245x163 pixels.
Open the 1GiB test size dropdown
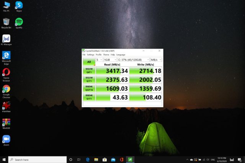click(x=110, y=60)
